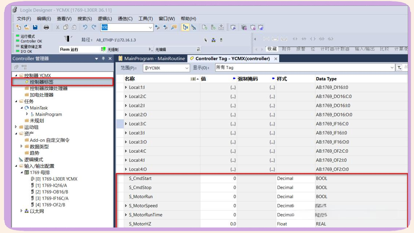Click the Verify Routine icon
Image resolution: width=414 pixels, height=233 pixels.
coord(205,27)
